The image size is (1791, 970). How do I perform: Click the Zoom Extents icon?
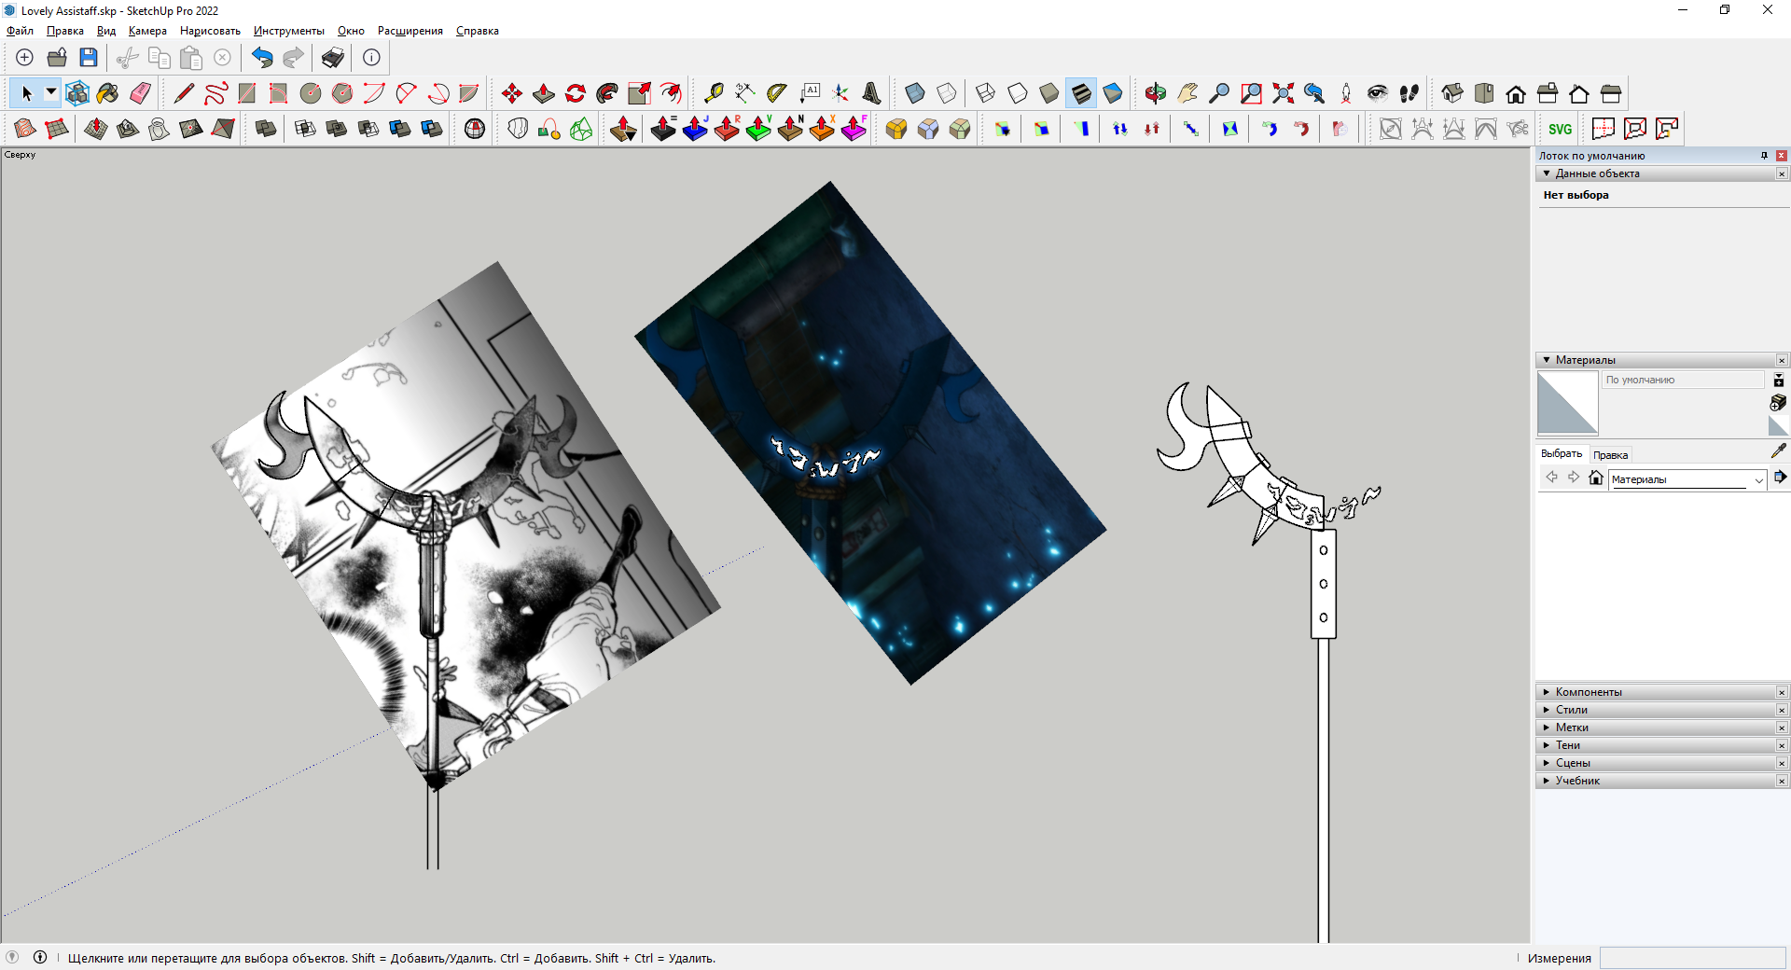1283,93
